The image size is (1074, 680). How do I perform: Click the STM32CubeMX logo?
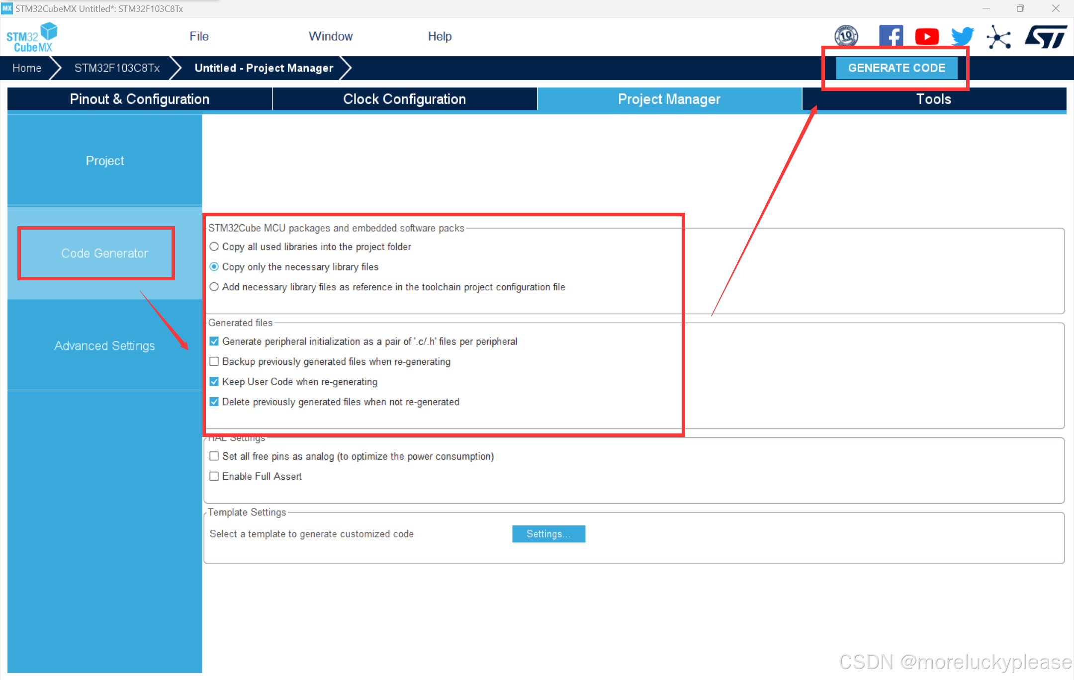point(32,37)
